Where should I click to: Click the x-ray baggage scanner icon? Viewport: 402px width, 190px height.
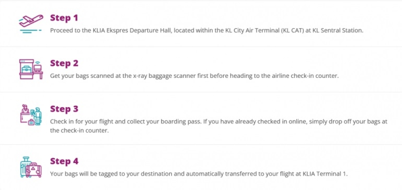(31, 69)
